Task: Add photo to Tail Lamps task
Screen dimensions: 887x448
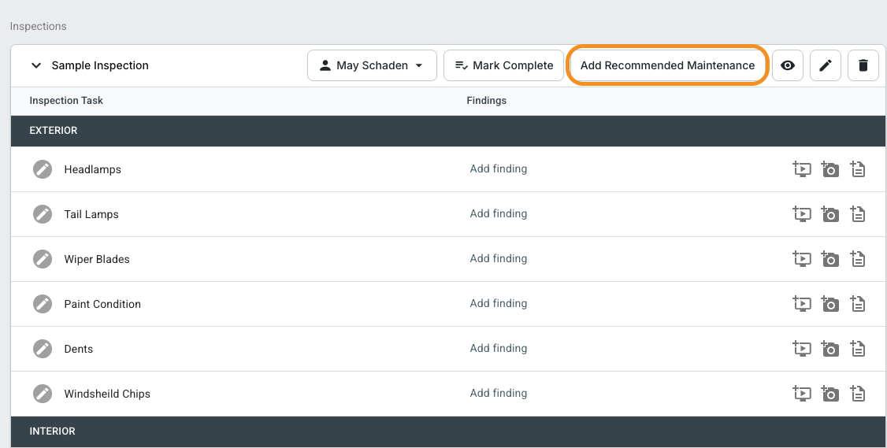Action: (829, 214)
